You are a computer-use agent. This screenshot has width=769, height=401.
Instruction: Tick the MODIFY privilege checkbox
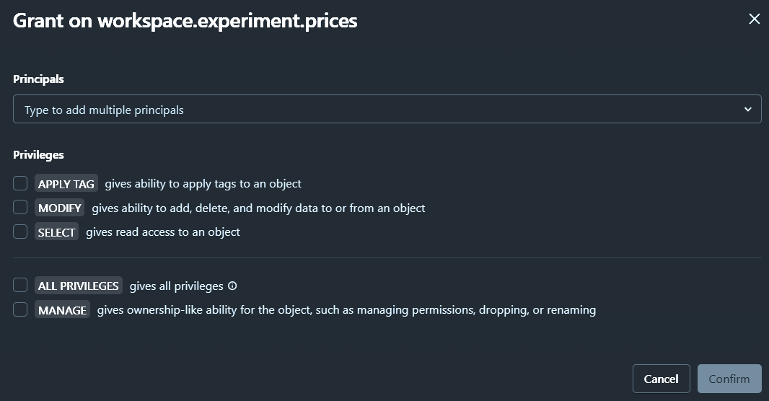(20, 208)
